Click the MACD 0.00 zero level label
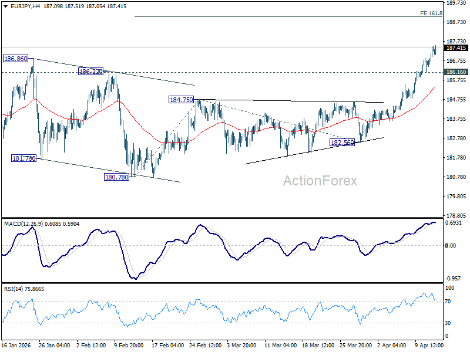This screenshot has width=470, height=352. pos(451,245)
